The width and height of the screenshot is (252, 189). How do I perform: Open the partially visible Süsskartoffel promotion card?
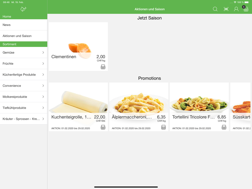(x=240, y=107)
